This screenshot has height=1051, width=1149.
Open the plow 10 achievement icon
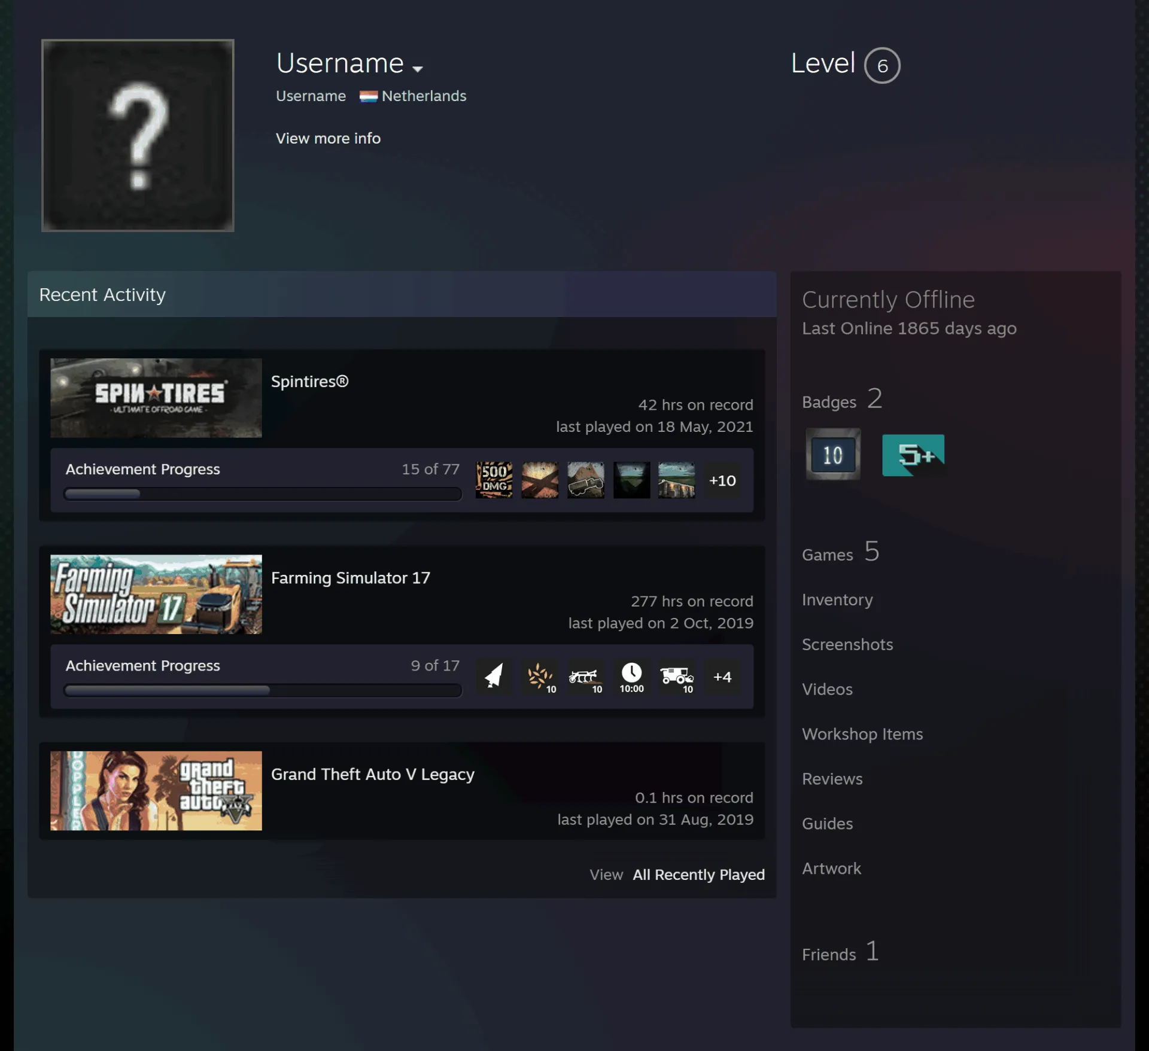[585, 677]
